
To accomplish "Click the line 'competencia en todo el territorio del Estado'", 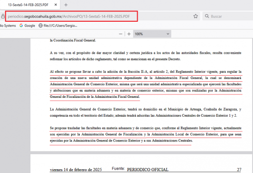I will (x=143, y=115).
